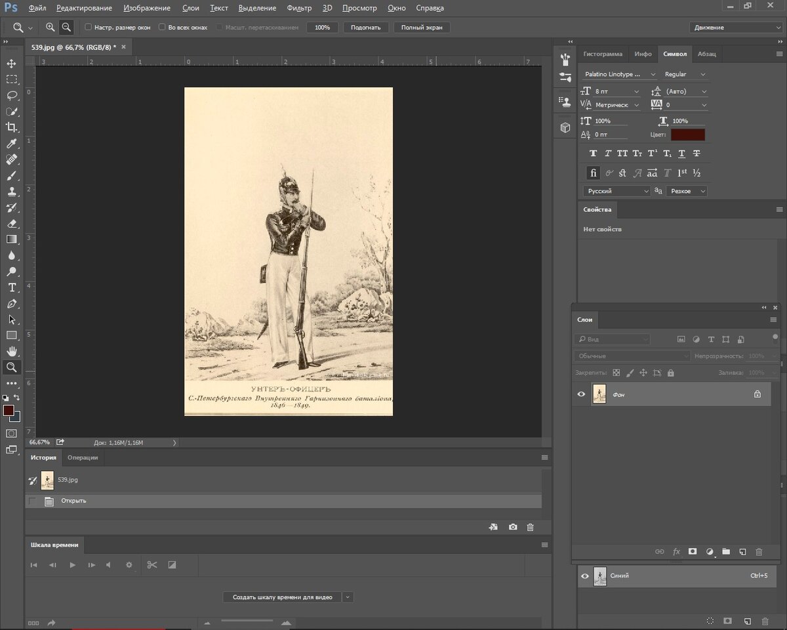Open the Palatino Linotype font family dropdown
The height and width of the screenshot is (630, 787).
[620, 74]
